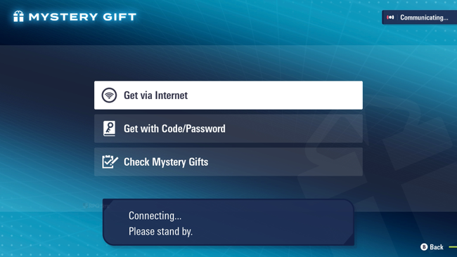Image resolution: width=457 pixels, height=257 pixels.
Task: Click the Get via Internet label text
Action: click(x=155, y=95)
